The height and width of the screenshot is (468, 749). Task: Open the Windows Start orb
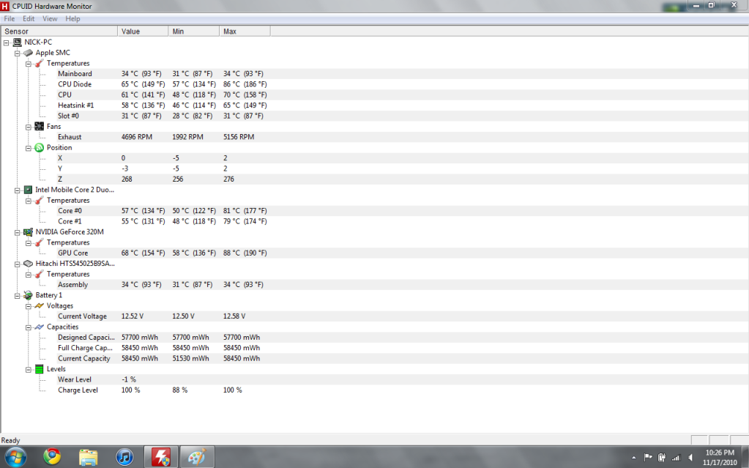15,457
